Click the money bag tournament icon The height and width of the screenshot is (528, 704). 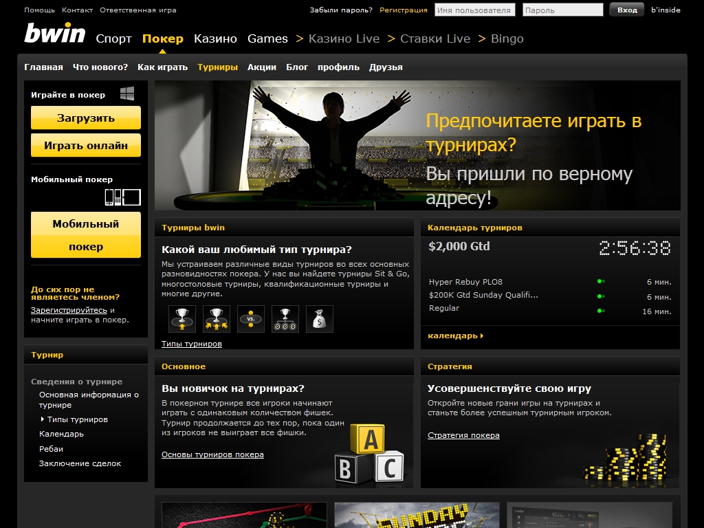click(320, 319)
